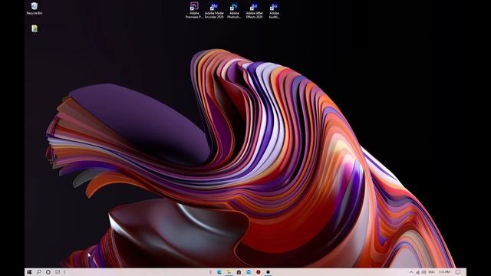The image size is (491, 276).
Task: Select the Adobe Media Encoder 2020 shortcut
Action: [214, 11]
